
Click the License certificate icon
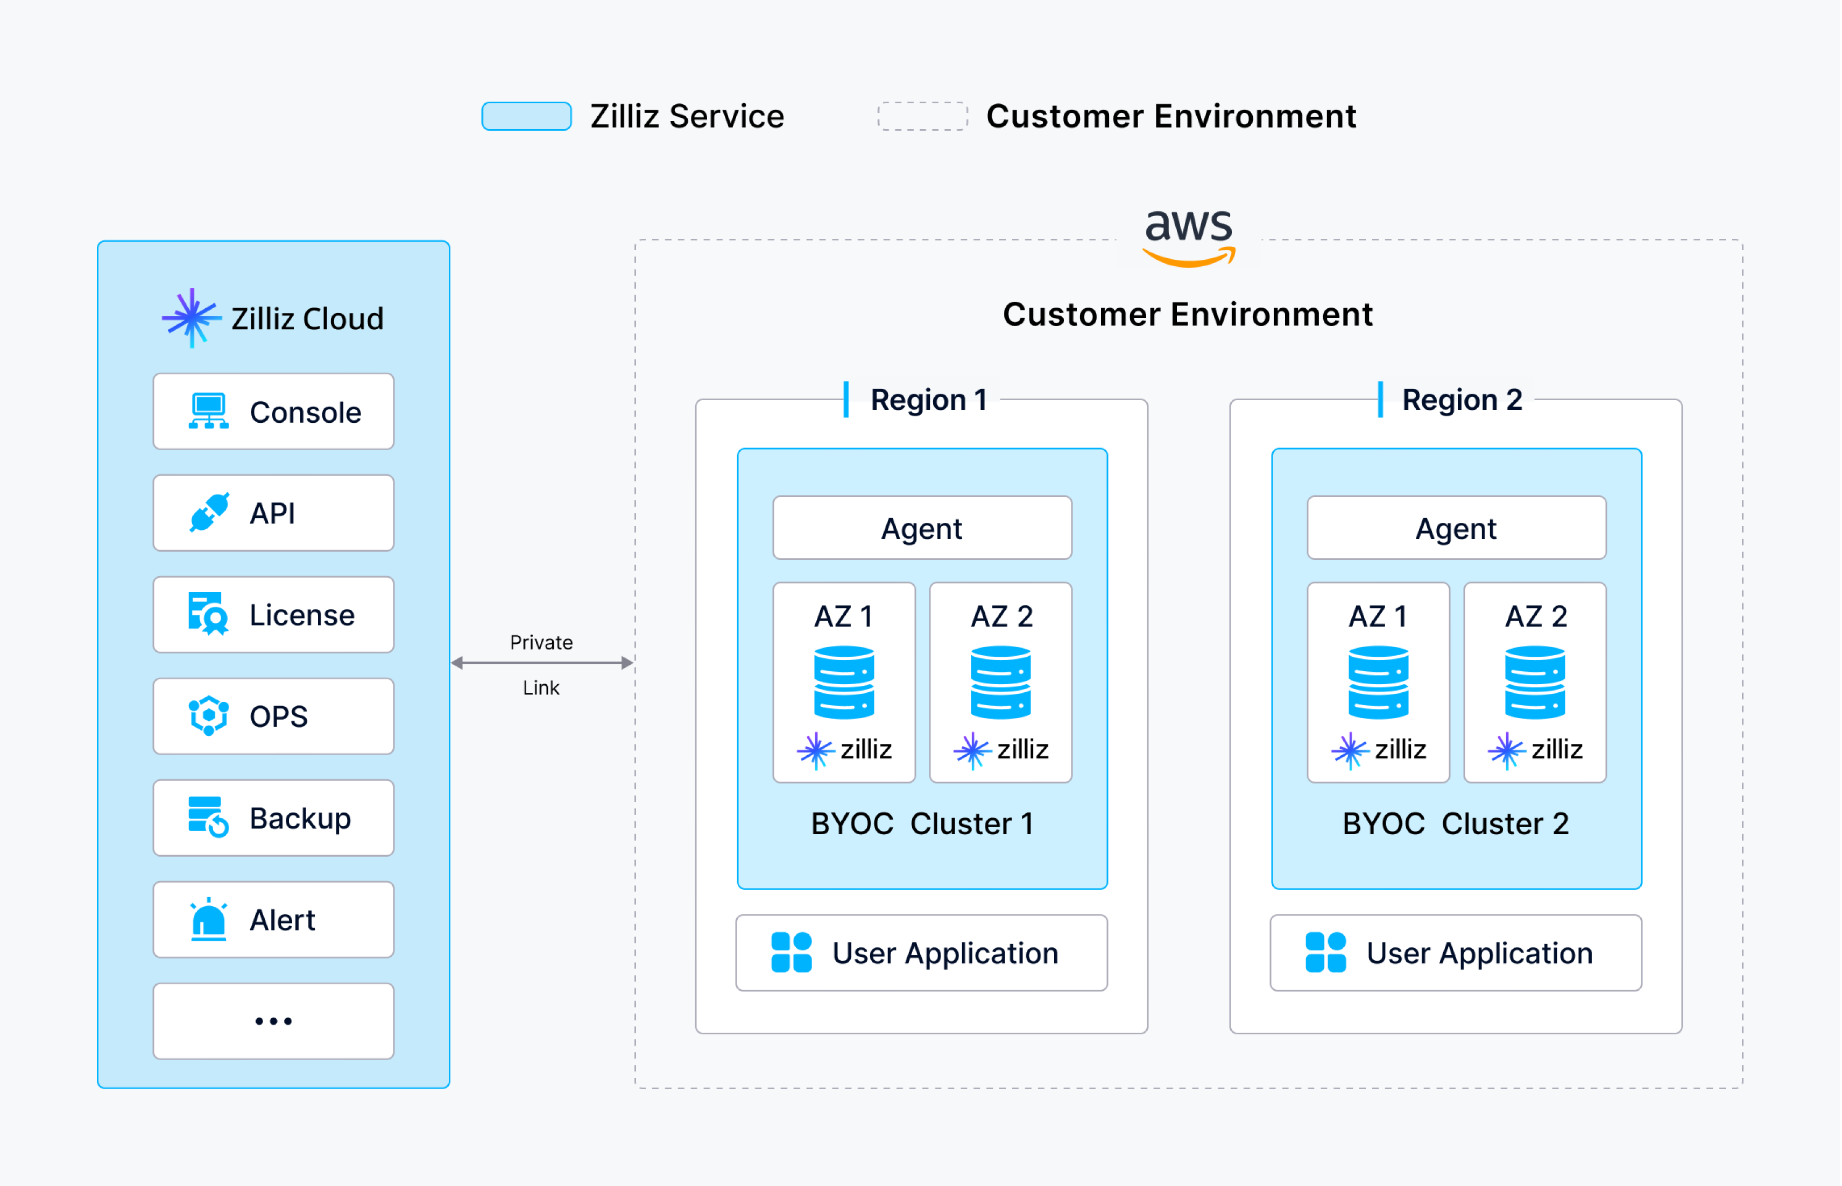[x=209, y=614]
